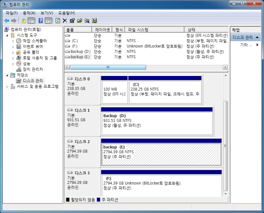Viewport: 264px width, 213px height.
Task: Select 서비스 및 응용 프로그램 node
Action: (x=38, y=87)
